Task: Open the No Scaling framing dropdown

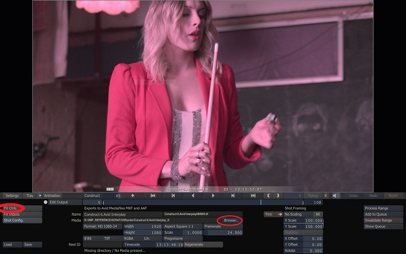Action: pyautogui.click(x=298, y=214)
